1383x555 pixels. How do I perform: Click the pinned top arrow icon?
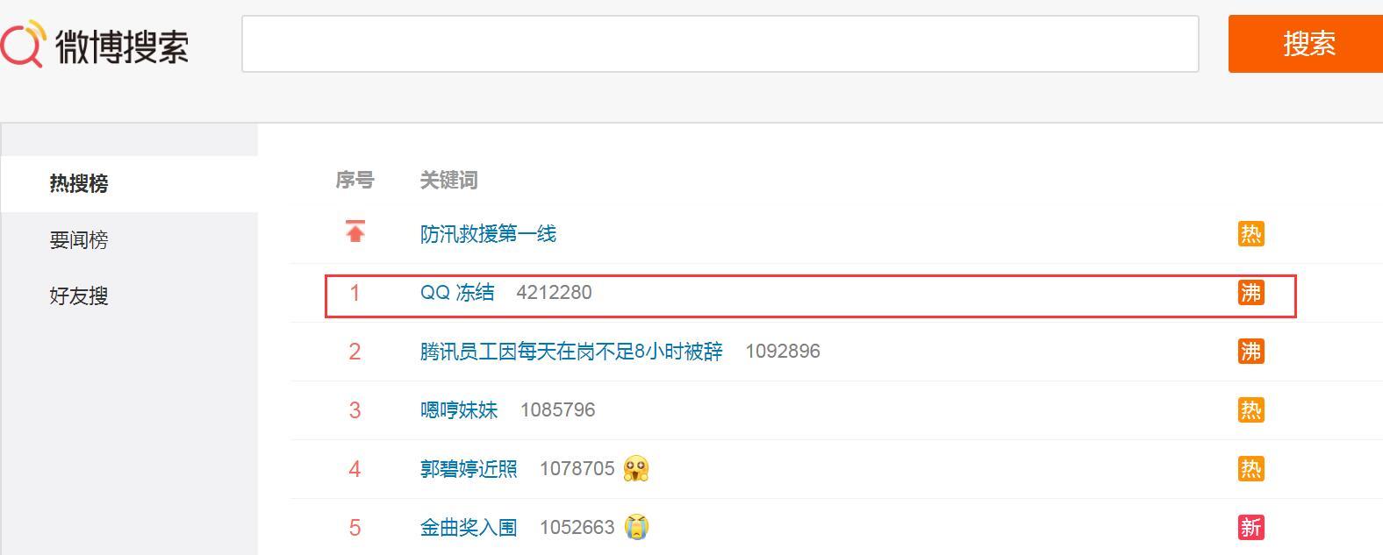click(x=355, y=231)
